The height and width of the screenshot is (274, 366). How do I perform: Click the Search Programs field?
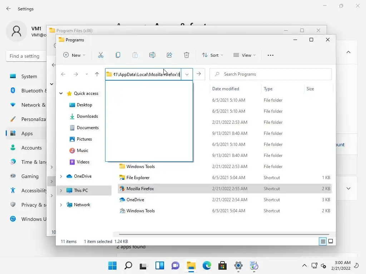(x=271, y=74)
